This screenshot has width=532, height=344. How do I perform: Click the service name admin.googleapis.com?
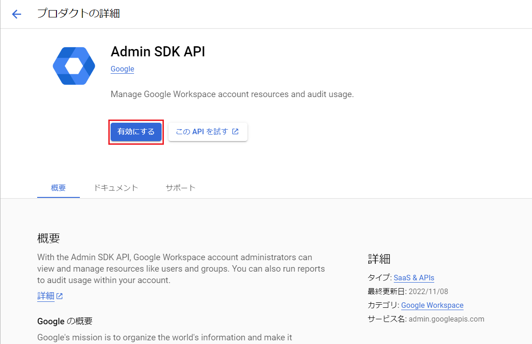point(446,319)
